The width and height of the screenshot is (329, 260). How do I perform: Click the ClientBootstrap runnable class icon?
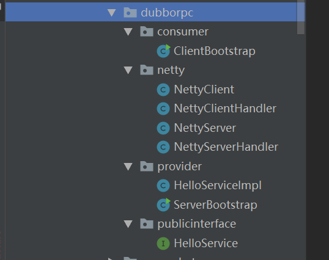(163, 51)
